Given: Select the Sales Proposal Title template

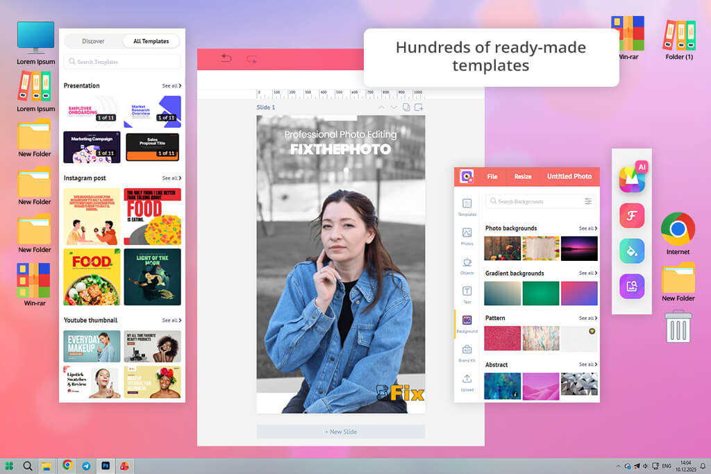Looking at the screenshot, I should [152, 147].
